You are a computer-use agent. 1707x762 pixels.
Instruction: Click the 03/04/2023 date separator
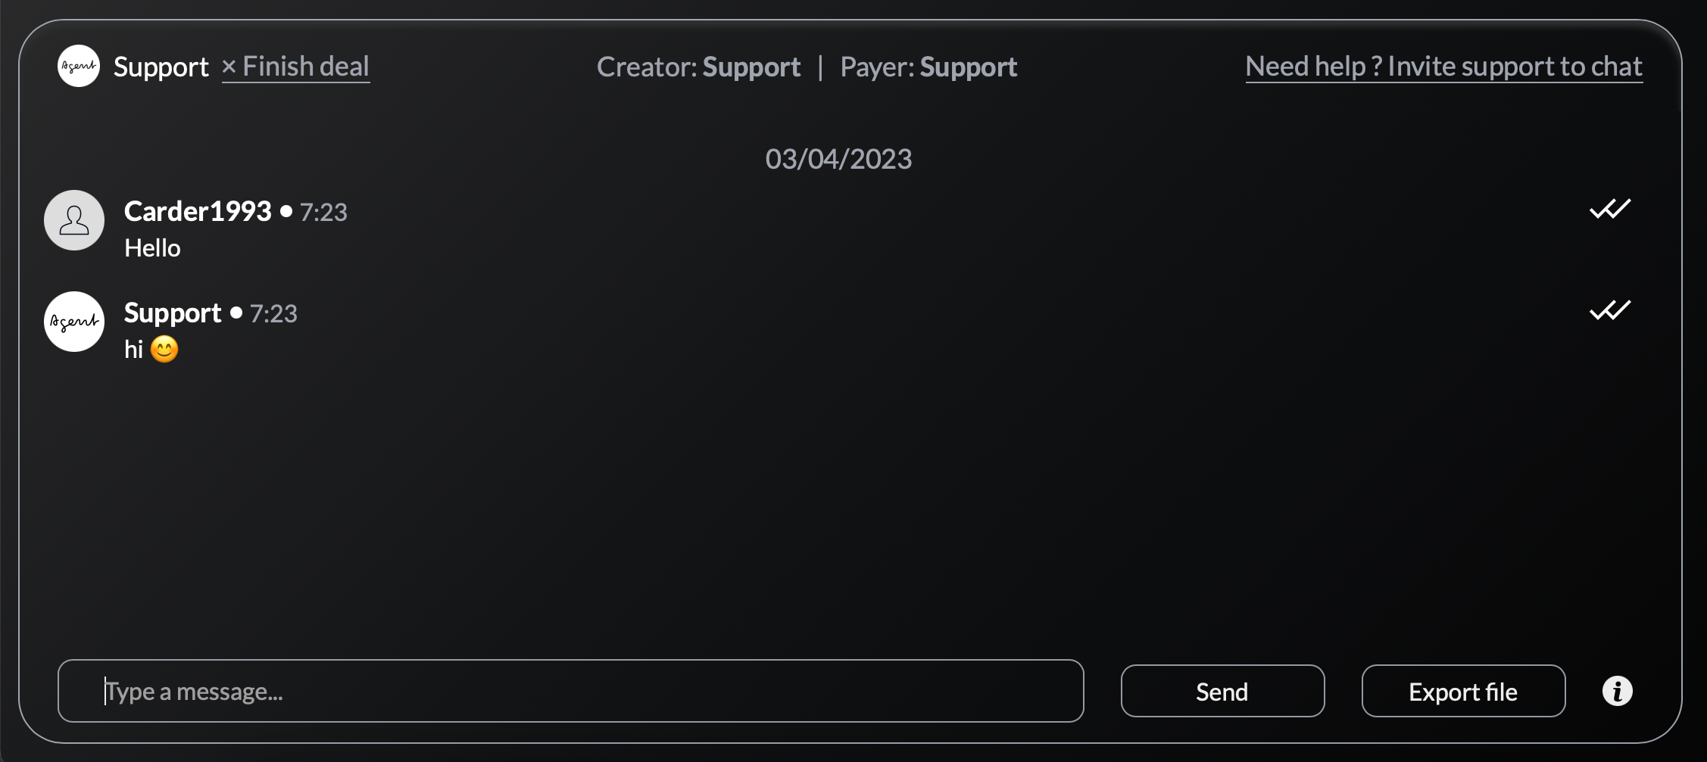[x=838, y=159]
